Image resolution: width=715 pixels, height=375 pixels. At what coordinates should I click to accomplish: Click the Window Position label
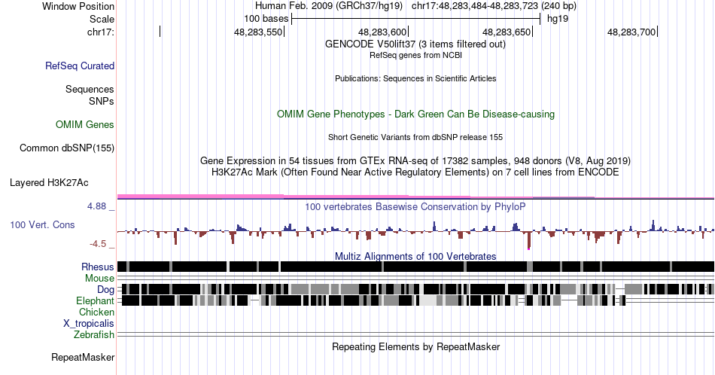pos(78,6)
